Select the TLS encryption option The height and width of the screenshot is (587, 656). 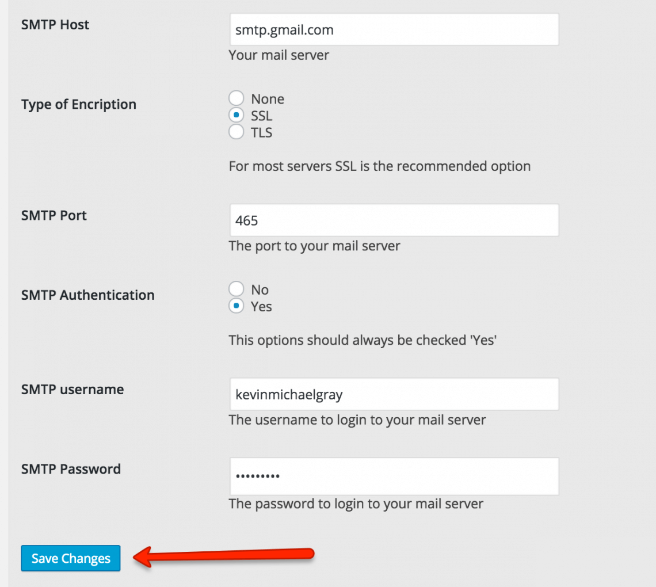point(236,131)
